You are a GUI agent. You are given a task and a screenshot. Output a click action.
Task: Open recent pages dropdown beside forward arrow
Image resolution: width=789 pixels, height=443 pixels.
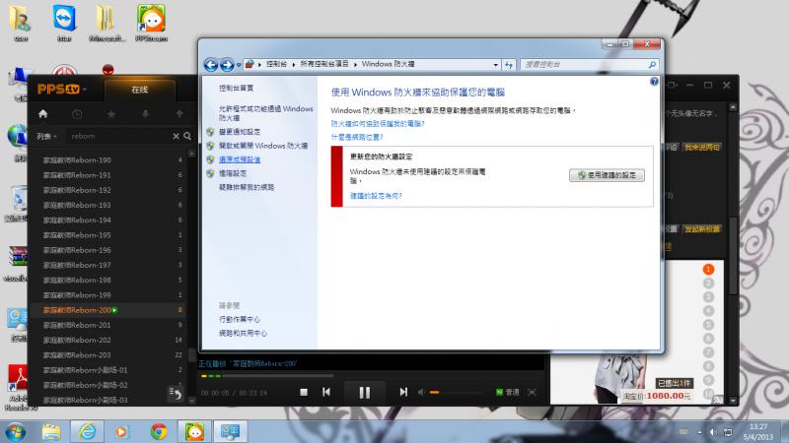point(239,65)
